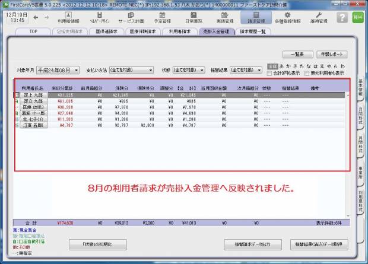The image size is (368, 264).
Task: Toggle 無効利用者も表示 checkbox
Action: coord(306,73)
